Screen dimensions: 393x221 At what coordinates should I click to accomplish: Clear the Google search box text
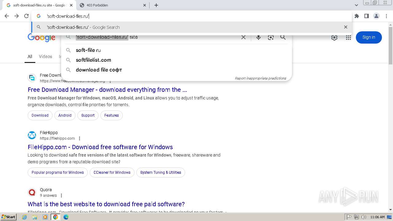[243, 37]
